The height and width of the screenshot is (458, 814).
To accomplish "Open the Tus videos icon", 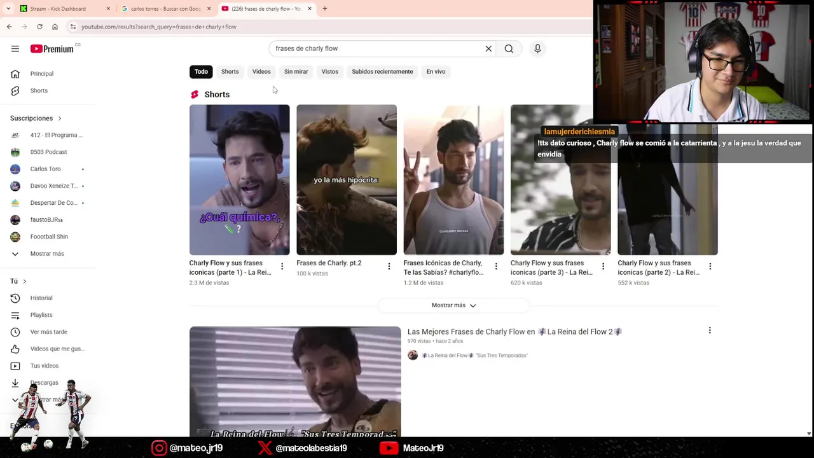I will coord(15,366).
